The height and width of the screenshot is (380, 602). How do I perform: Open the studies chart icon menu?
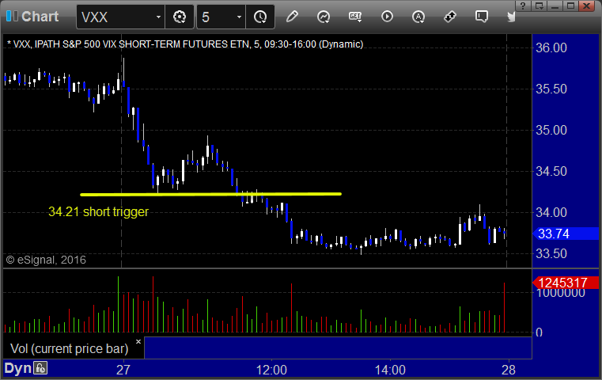pyautogui.click(x=324, y=17)
